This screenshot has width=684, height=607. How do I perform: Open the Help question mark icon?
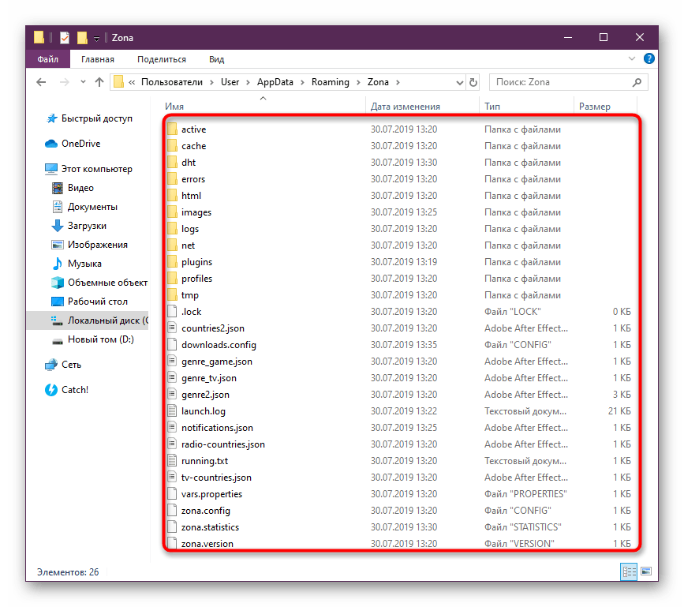(648, 58)
